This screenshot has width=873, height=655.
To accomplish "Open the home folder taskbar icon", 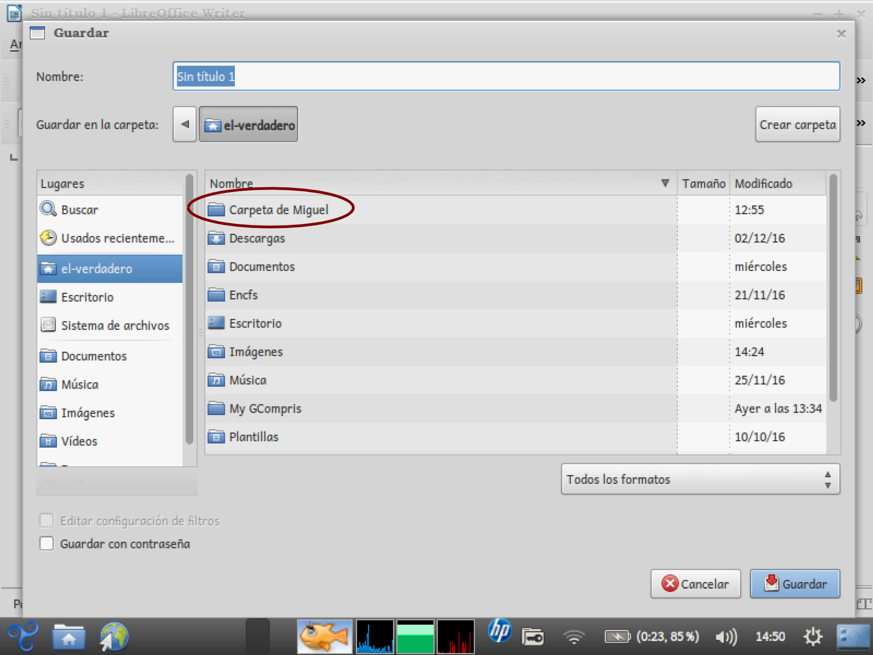I will (x=69, y=637).
